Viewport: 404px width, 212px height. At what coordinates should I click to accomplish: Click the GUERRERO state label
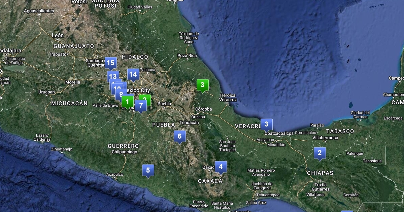[123, 146]
